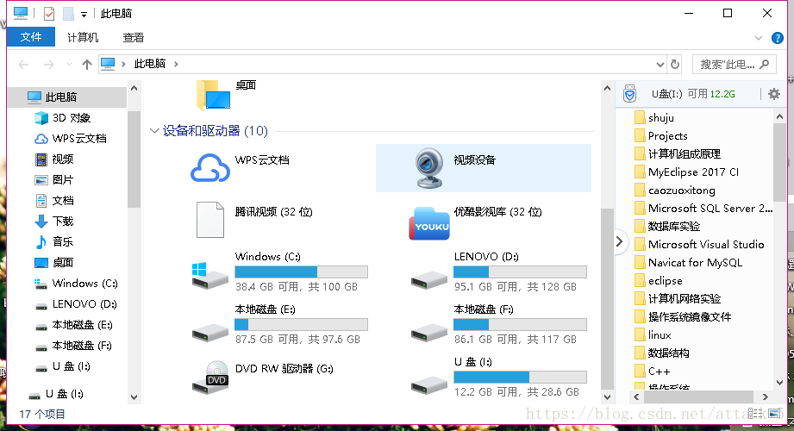Select the 视频设备 webcam icon

point(429,168)
